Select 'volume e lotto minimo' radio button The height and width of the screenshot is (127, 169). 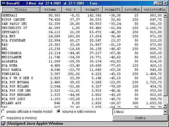(x=59, y=111)
